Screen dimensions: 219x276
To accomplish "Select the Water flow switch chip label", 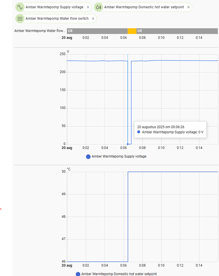I will [57, 19].
